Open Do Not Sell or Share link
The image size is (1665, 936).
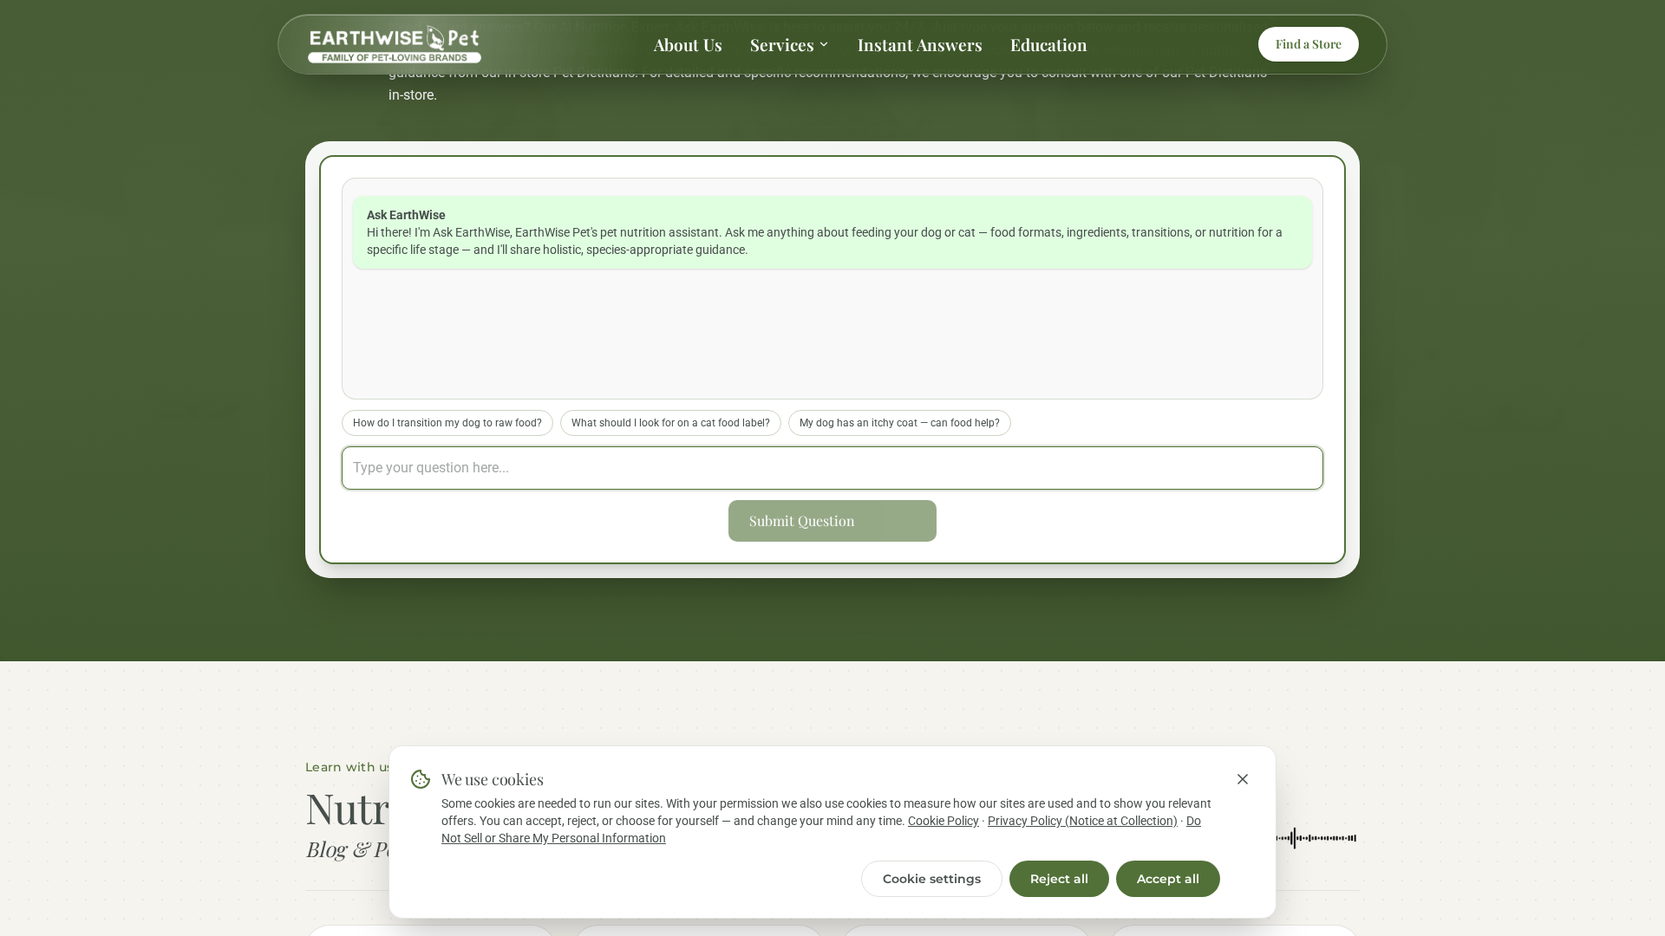click(821, 829)
